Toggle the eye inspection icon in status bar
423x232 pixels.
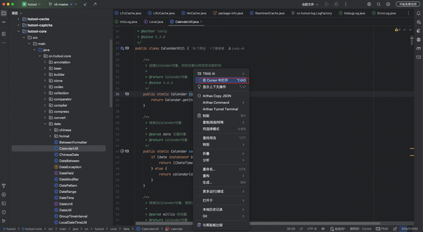(323, 228)
